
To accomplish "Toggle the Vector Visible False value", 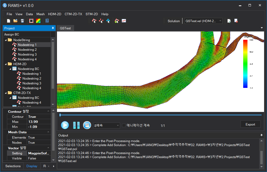I will pos(39,158).
